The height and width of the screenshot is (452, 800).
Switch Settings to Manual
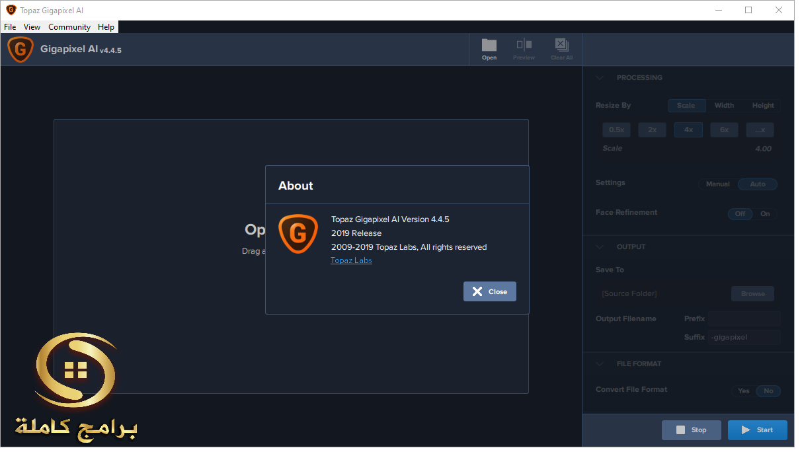717,184
